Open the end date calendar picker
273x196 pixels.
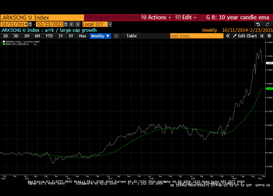(66, 24)
